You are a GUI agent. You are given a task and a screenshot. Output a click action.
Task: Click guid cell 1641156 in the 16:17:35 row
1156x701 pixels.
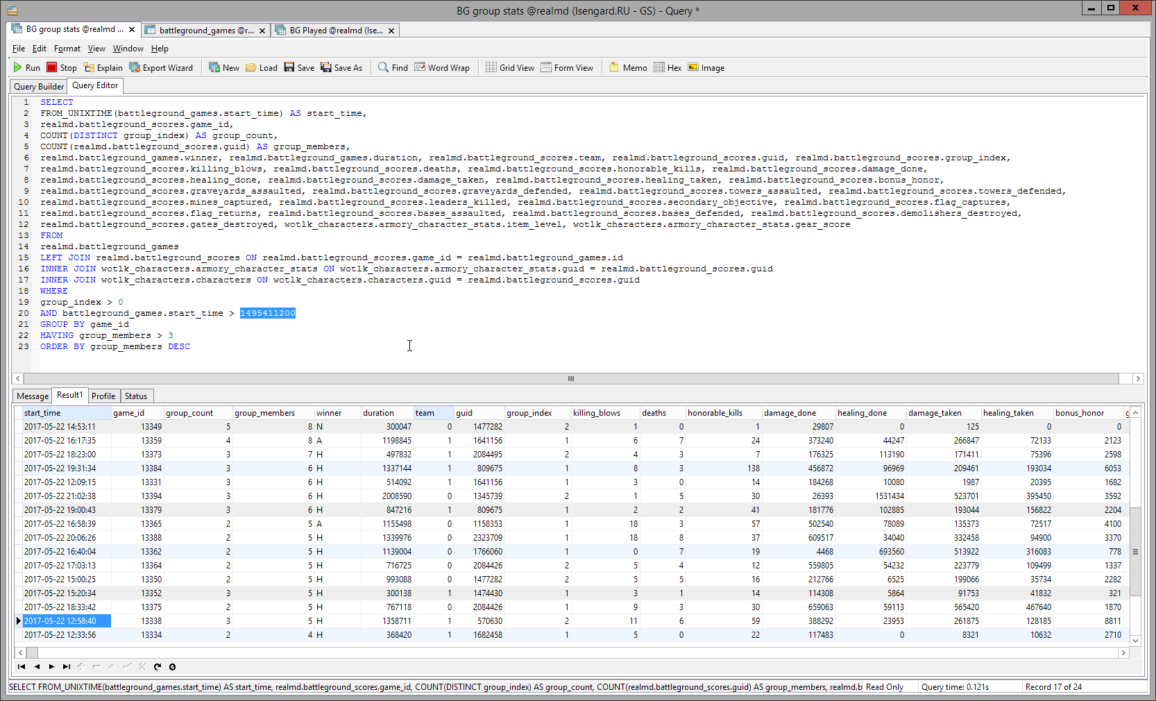click(479, 441)
